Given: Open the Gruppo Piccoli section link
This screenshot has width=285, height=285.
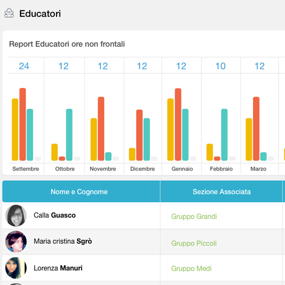Looking at the screenshot, I should 194,243.
